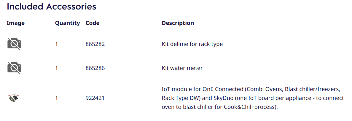
Task: Click the Code column header
Action: pyautogui.click(x=93, y=23)
